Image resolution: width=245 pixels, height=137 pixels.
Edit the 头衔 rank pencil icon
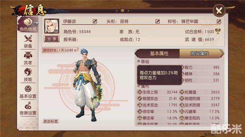[158, 21]
